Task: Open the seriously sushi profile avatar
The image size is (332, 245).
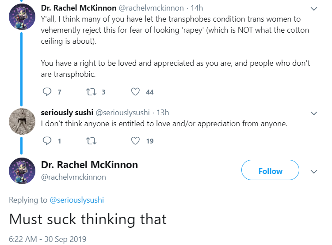Action: [22, 121]
